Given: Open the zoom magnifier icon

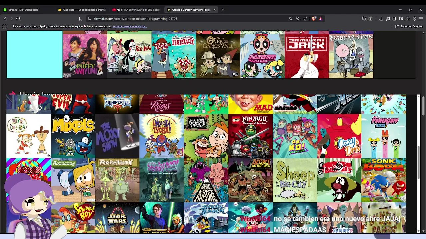Looking at the screenshot, I should (298, 19).
